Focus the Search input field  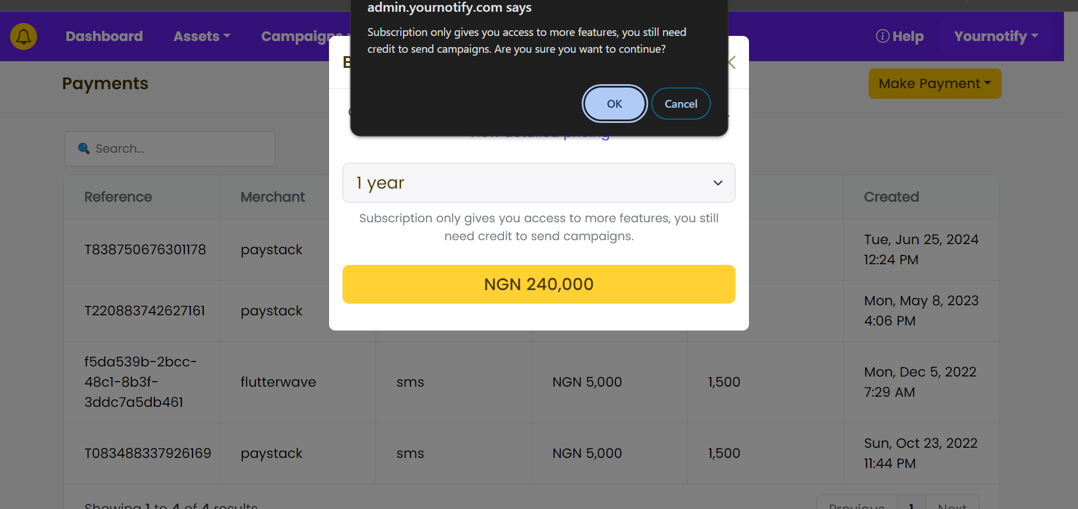tap(170, 149)
